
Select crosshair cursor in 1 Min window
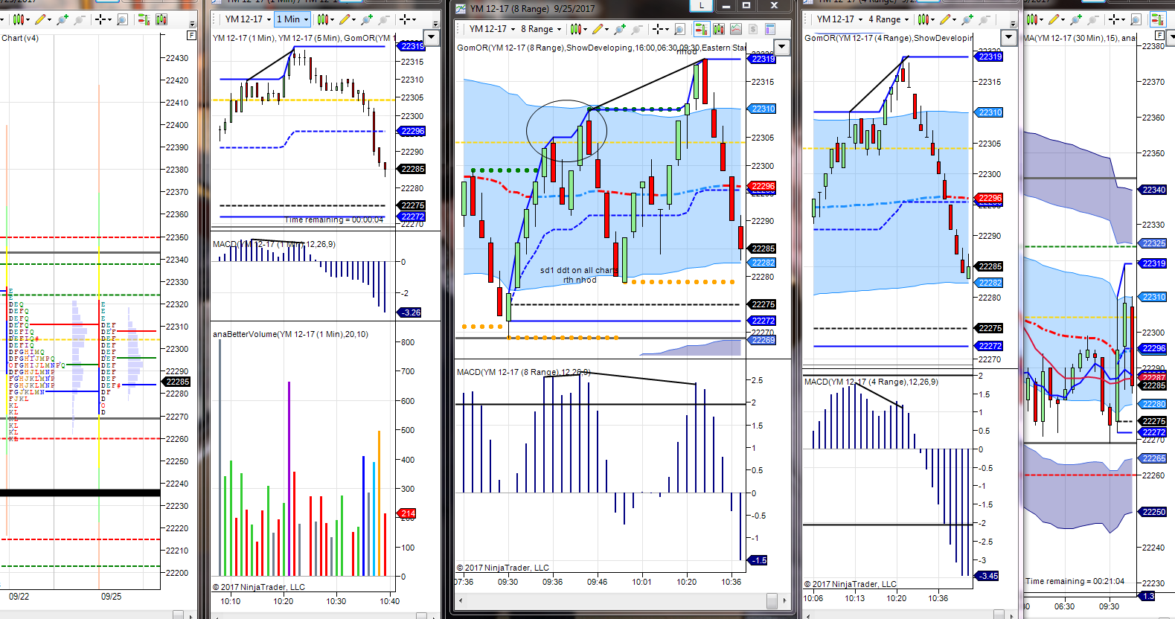[x=407, y=19]
